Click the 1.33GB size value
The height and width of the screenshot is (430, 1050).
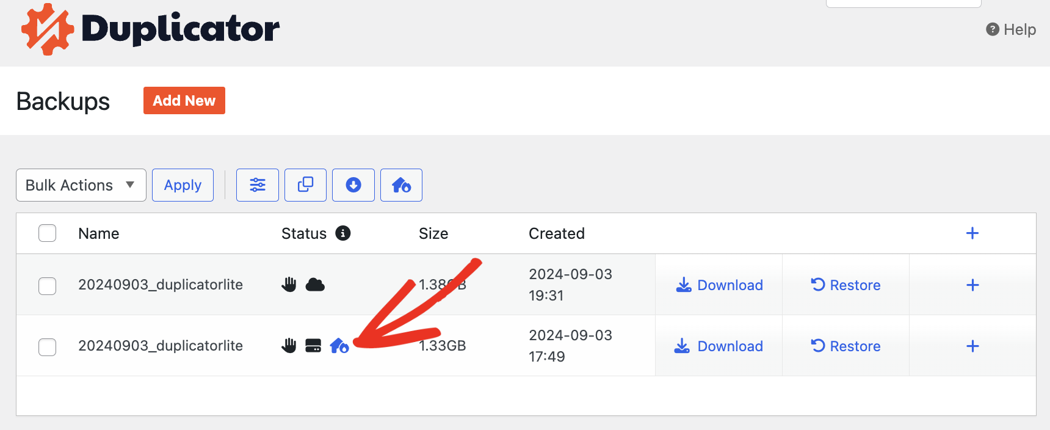click(443, 346)
